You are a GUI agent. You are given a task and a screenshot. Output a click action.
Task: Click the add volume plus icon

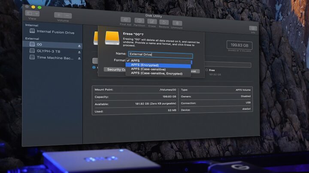[x=58, y=15]
